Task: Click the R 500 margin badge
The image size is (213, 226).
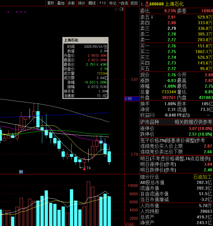Action: (147, 4)
